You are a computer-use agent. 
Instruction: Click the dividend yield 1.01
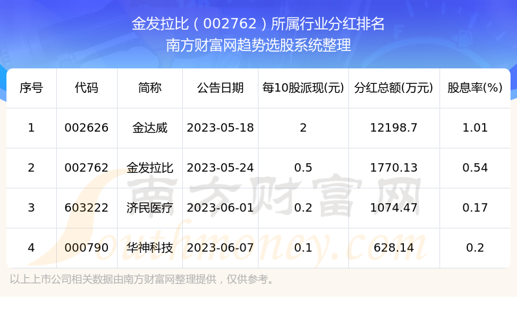(475, 128)
